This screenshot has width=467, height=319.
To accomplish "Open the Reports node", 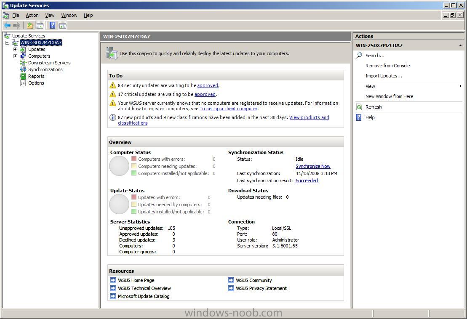I will 36,76.
